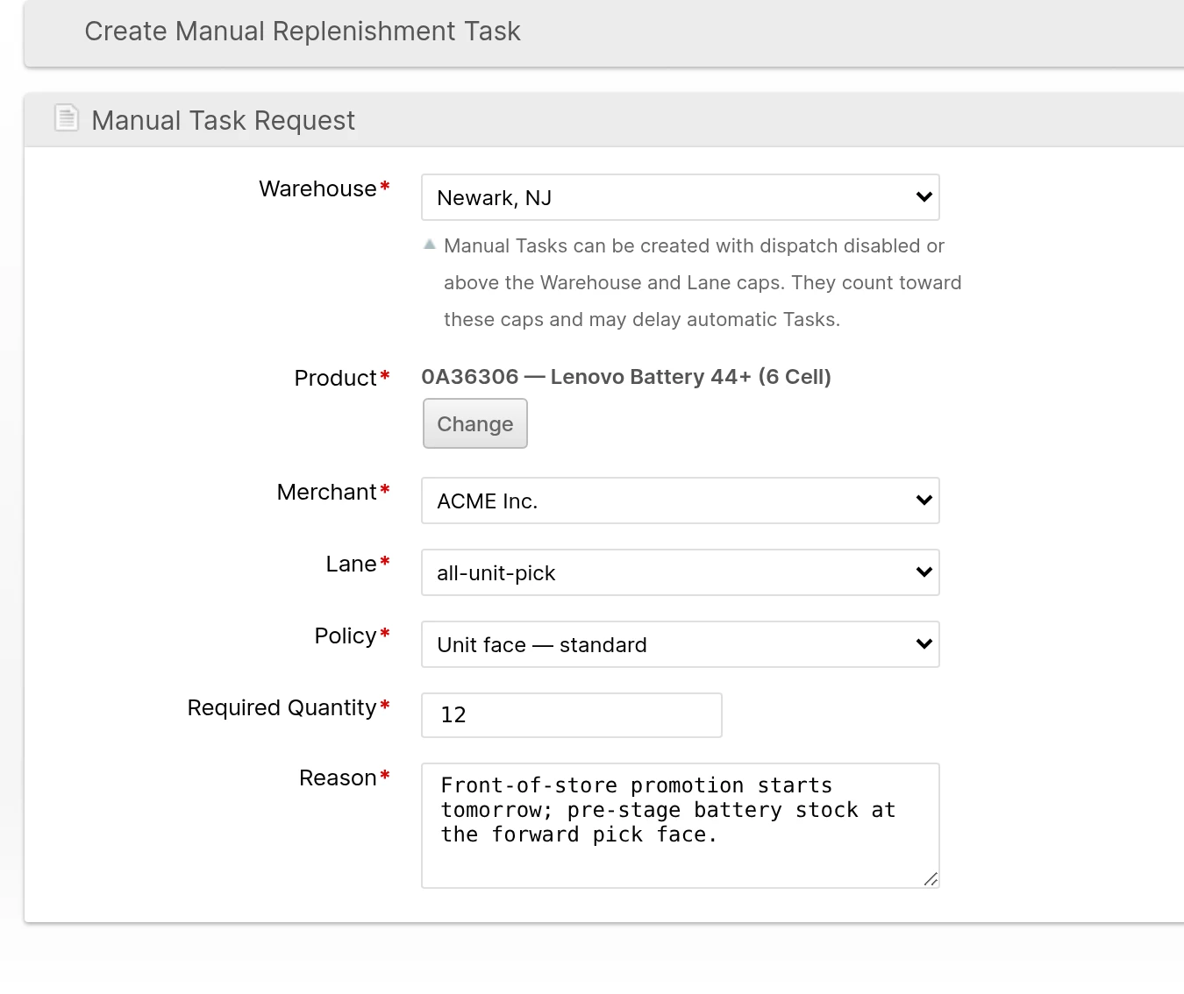Viewport: 1184px width, 994px height.
Task: Click the Warehouse field label
Action: (317, 188)
